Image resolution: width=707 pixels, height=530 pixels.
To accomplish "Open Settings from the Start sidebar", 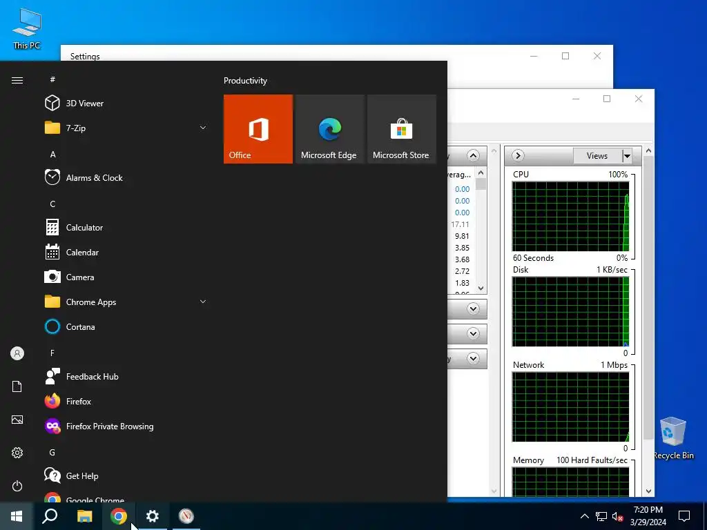I will pos(17,453).
